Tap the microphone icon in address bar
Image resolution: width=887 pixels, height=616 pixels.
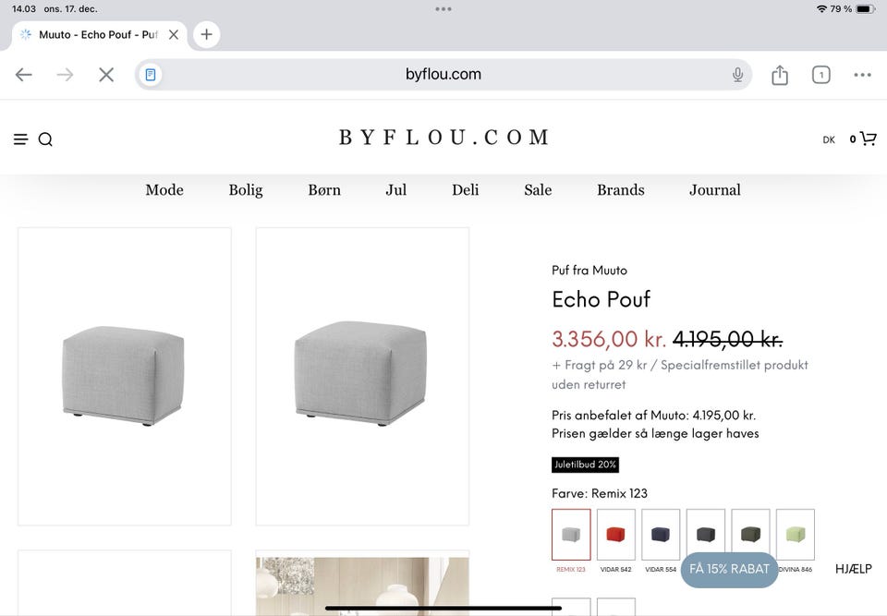pos(737,75)
